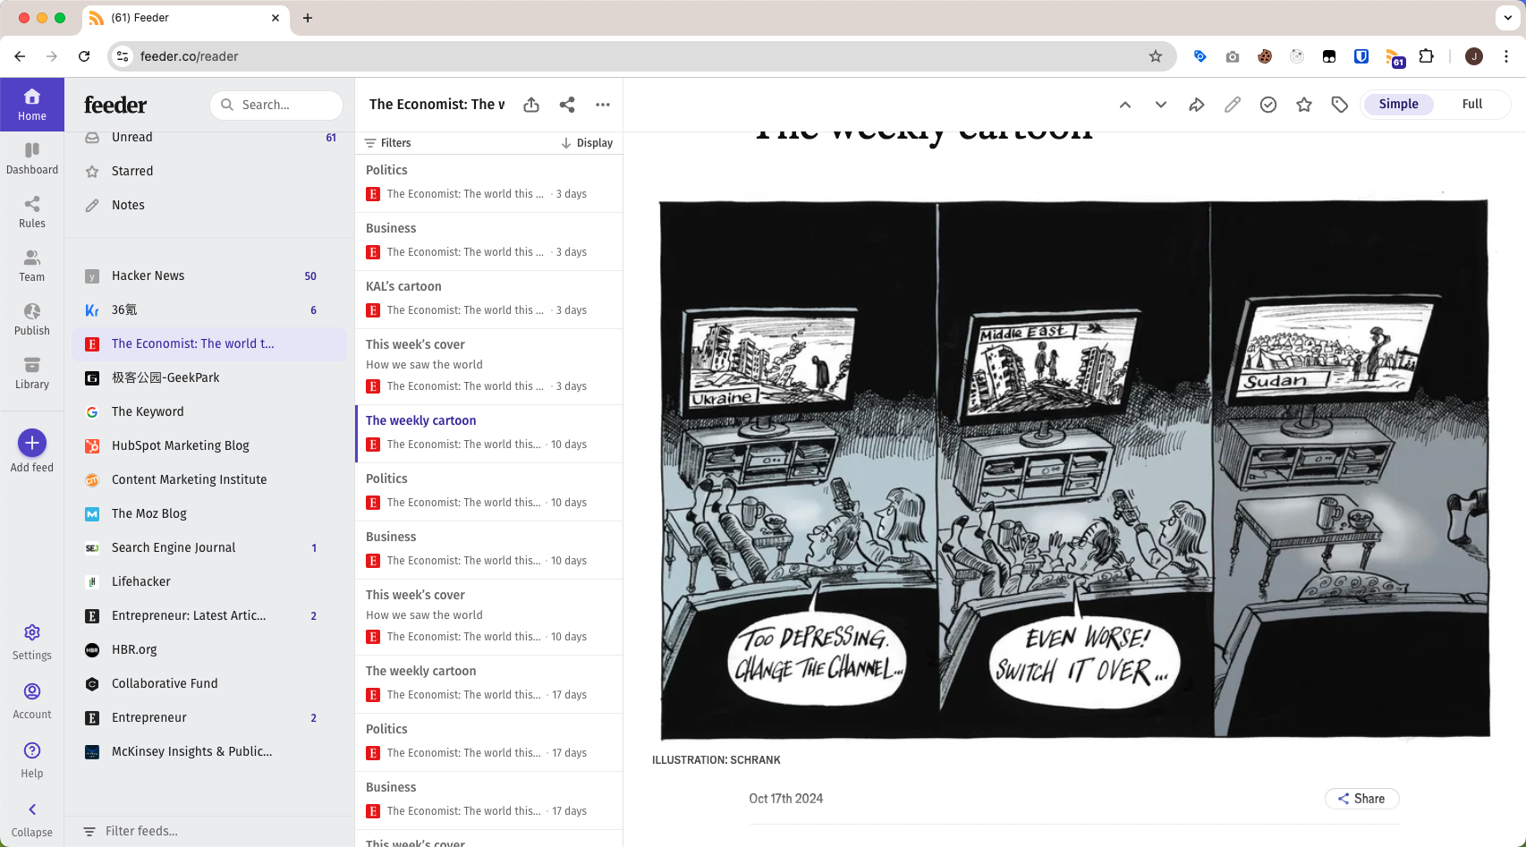Click the Share button below the cartoon
Viewport: 1526px width, 847px height.
point(1361,799)
